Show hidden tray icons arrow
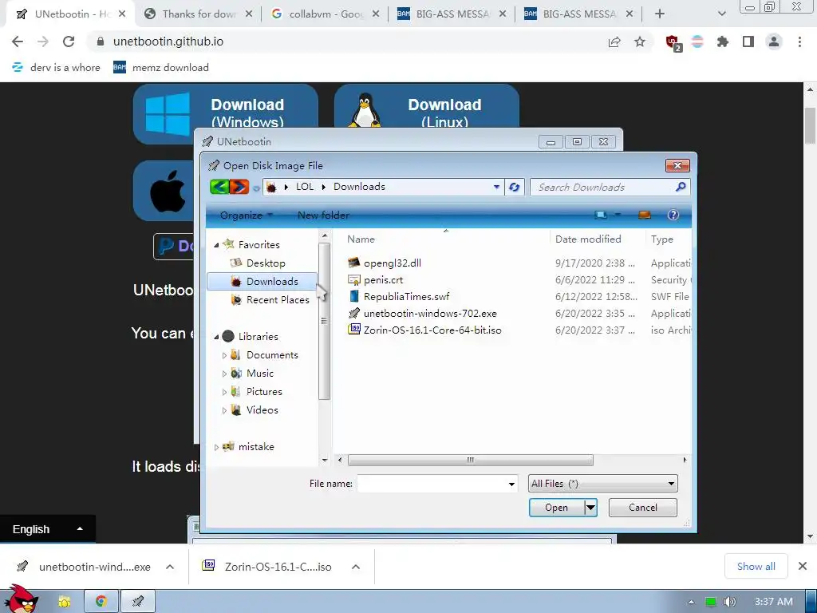Viewport: 817px width, 613px height. (x=691, y=602)
